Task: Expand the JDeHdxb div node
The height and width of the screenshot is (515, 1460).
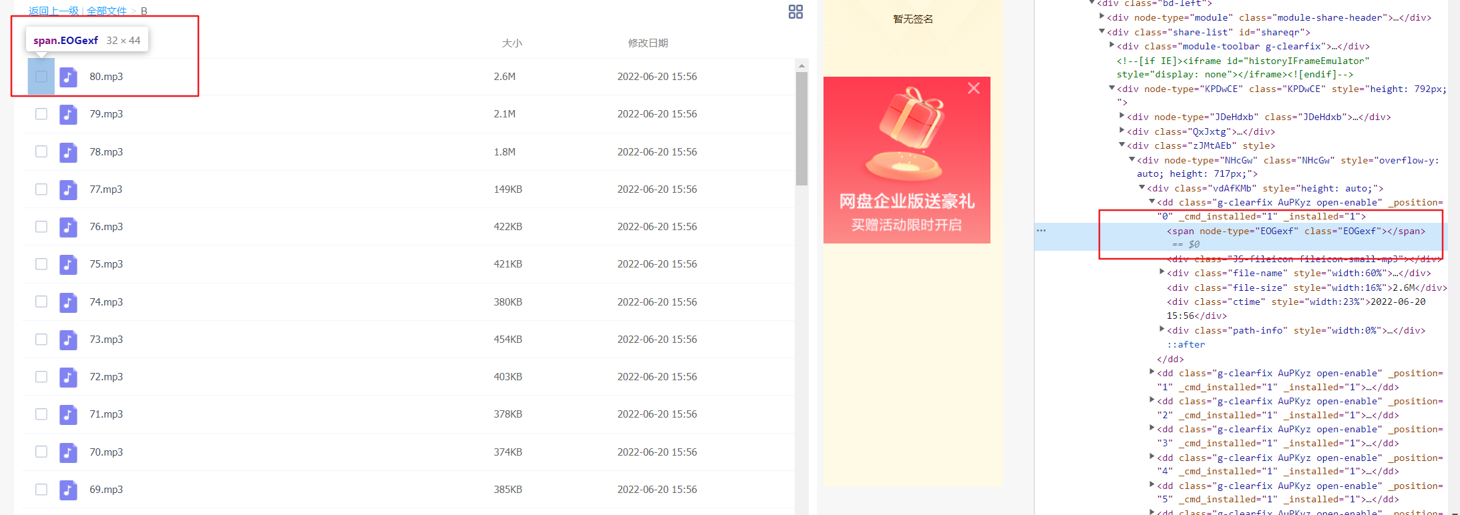Action: pyautogui.click(x=1122, y=116)
